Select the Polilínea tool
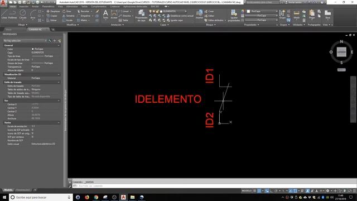This screenshot has width=357, height=201. pyautogui.click(x=12, y=14)
